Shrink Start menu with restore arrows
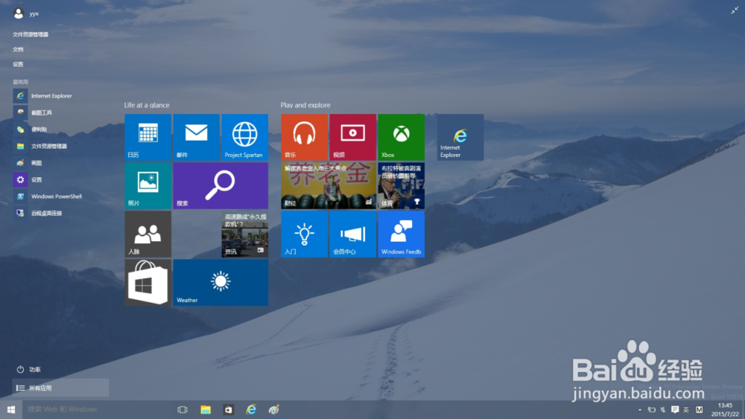This screenshot has height=419, width=745. coord(735,10)
